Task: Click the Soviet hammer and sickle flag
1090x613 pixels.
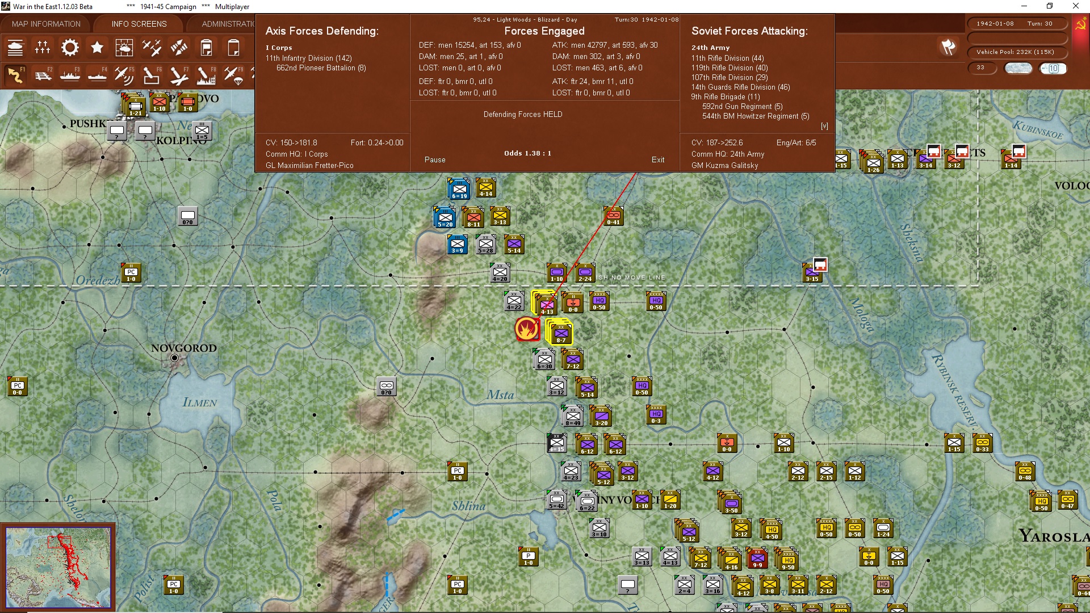Action: [x=1081, y=24]
